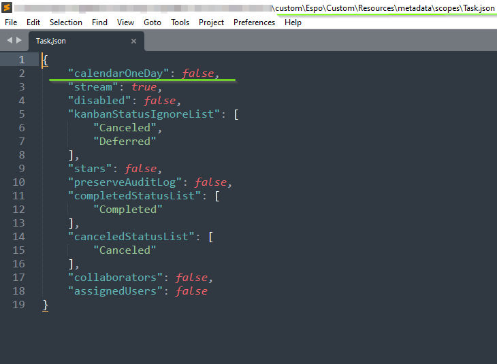Close the Task.json tab
The width and height of the screenshot is (497, 364).
(x=133, y=41)
